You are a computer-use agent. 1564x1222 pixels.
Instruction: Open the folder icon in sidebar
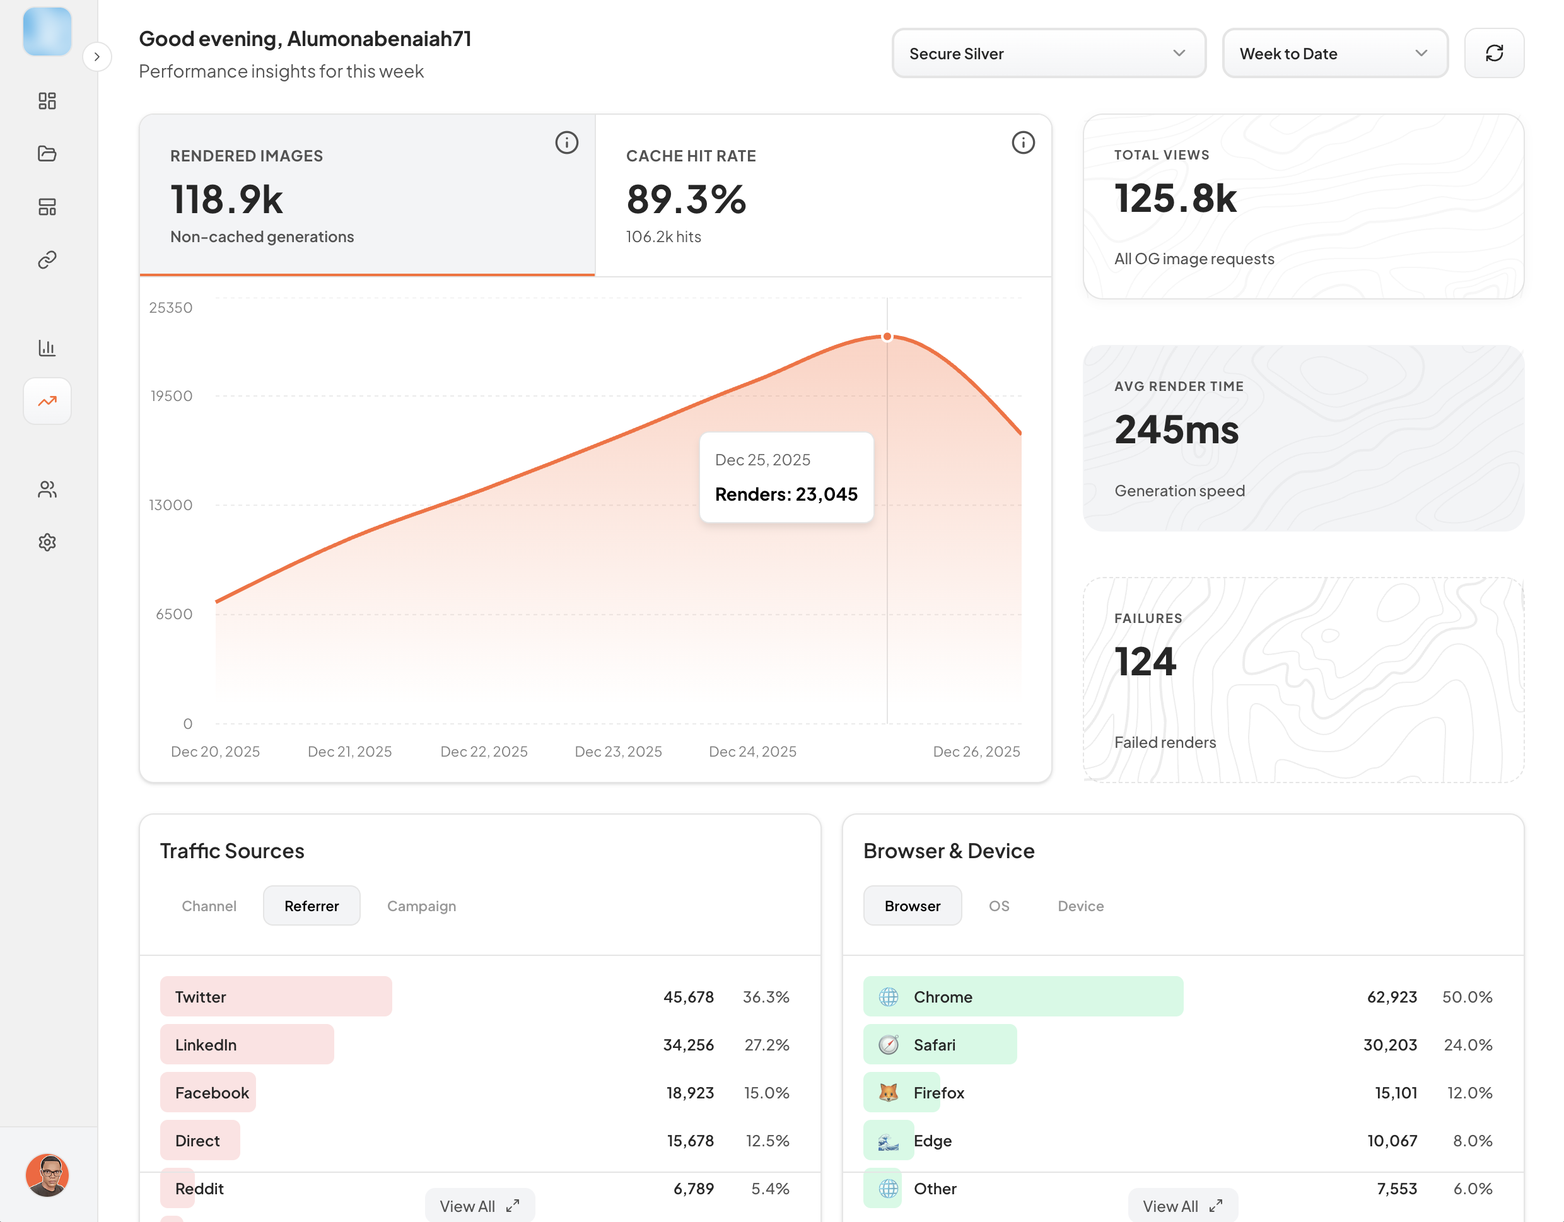[47, 153]
